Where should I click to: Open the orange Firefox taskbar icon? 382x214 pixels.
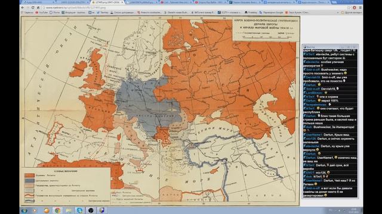46,210
